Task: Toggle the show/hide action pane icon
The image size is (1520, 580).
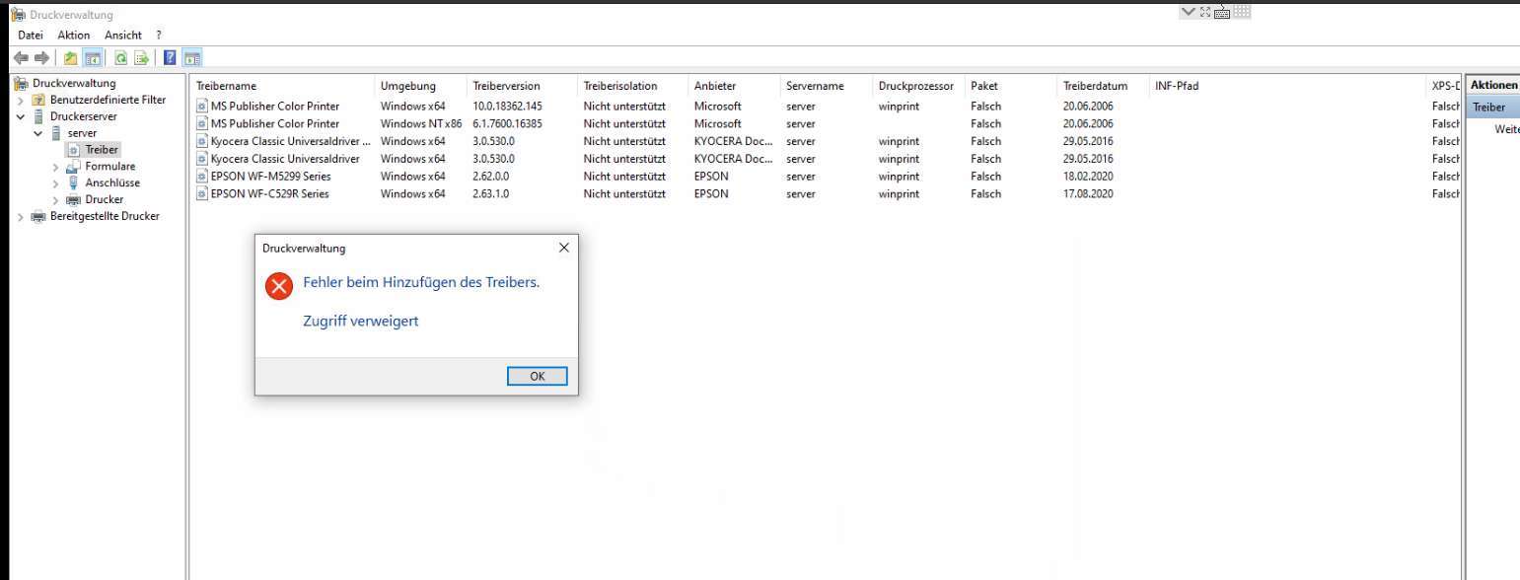Action: tap(192, 58)
